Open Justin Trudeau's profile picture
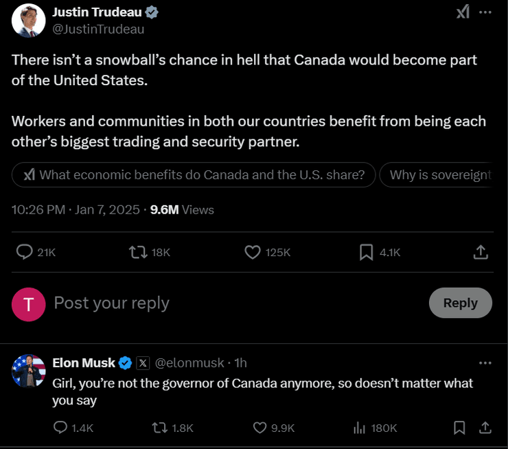Screen dimensions: 508x449 click(x=29, y=21)
